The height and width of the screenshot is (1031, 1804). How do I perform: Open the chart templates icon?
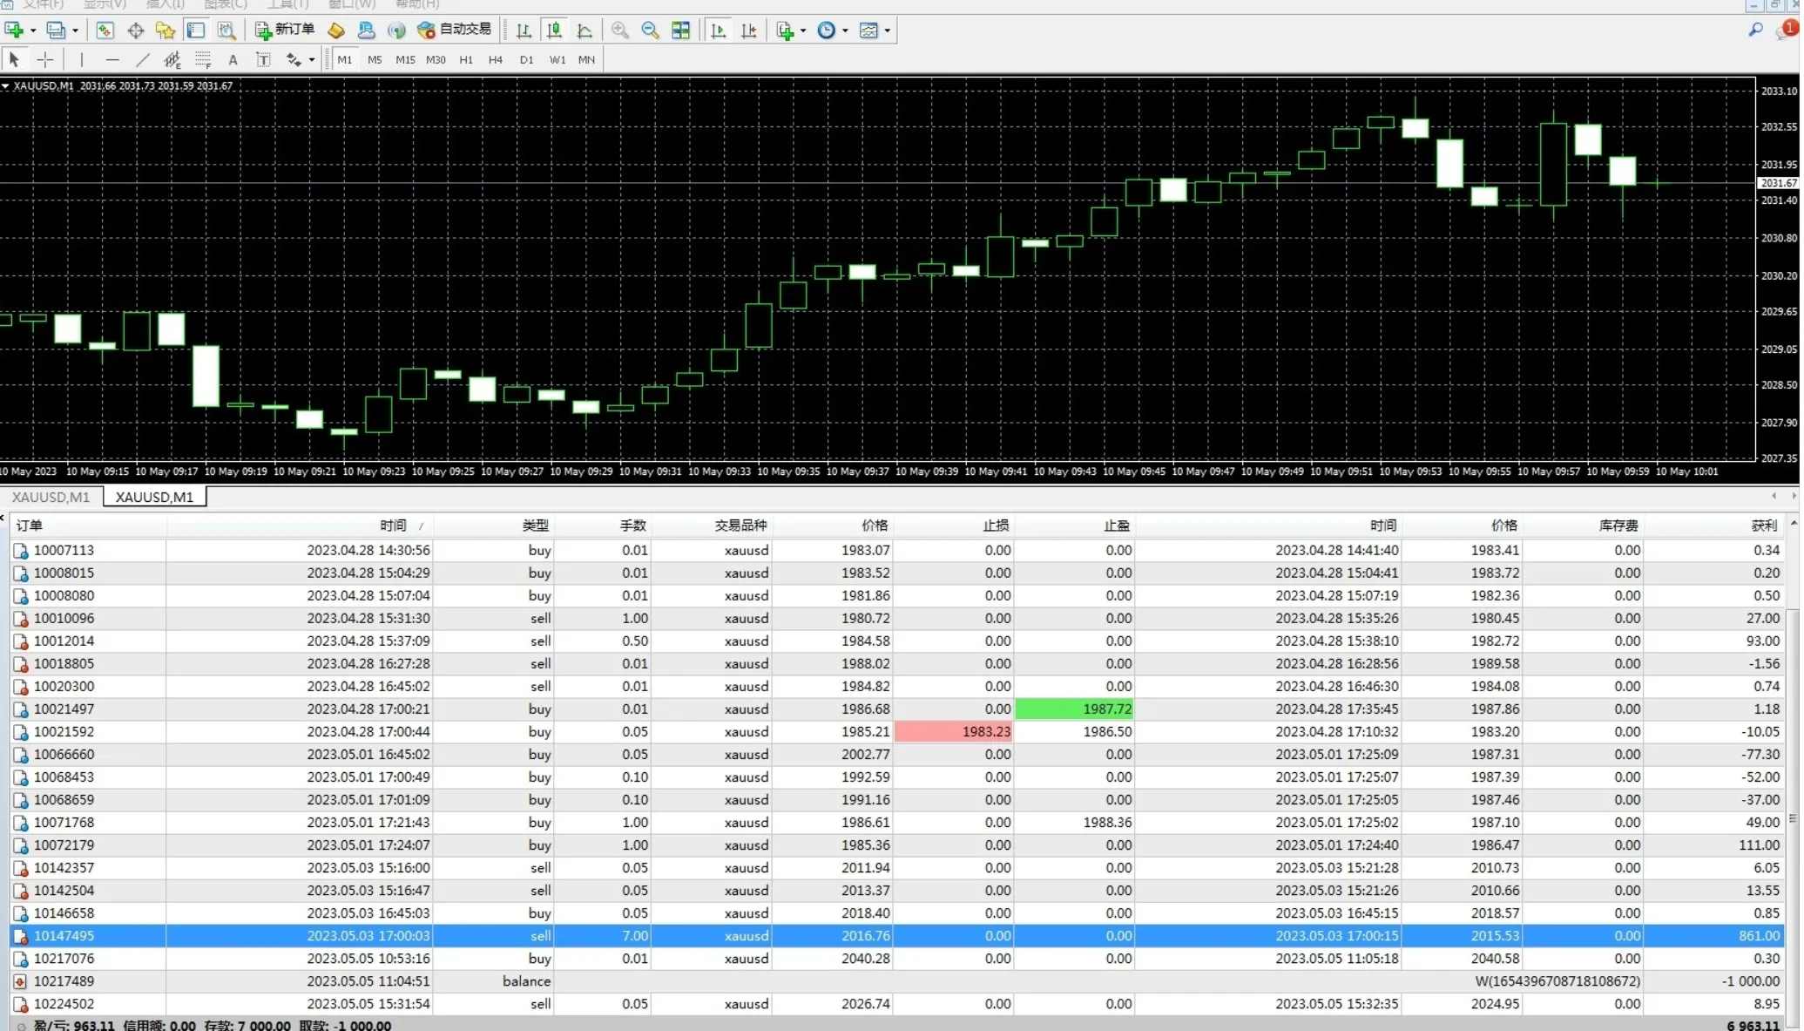(x=868, y=31)
